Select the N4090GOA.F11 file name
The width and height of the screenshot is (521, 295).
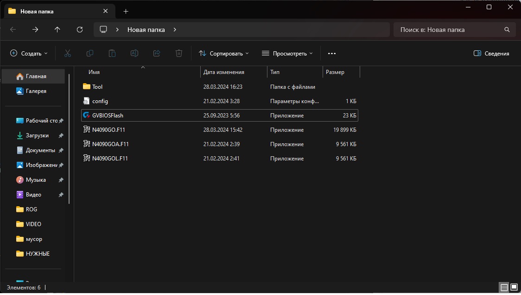110,144
